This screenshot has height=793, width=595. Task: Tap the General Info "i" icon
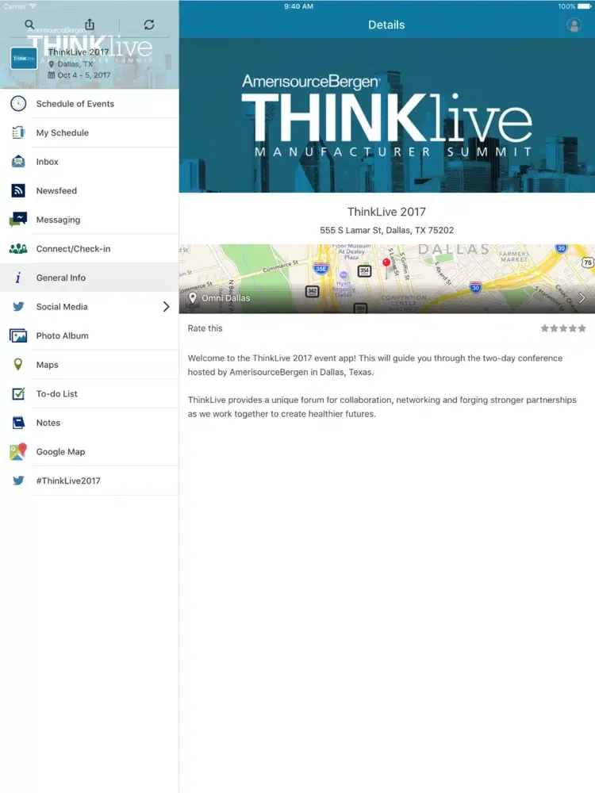click(18, 278)
